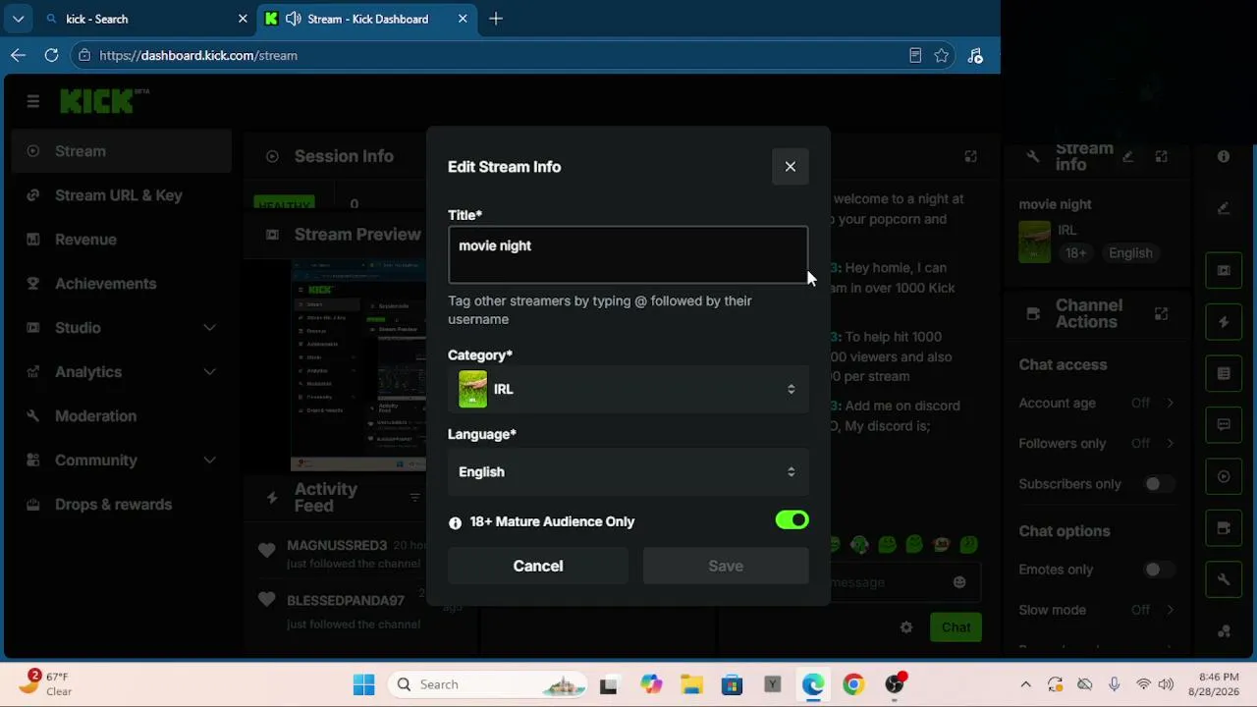
Task: Toggle the 18+ Mature Audience Only switch
Action: pyautogui.click(x=792, y=520)
